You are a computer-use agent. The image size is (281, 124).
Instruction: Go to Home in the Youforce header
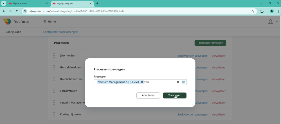[50, 22]
